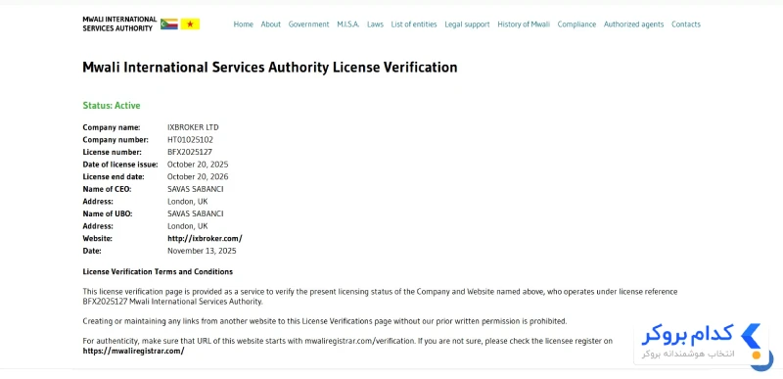Click the page title License Verification heading
The height and width of the screenshot is (379, 783).
(x=270, y=68)
